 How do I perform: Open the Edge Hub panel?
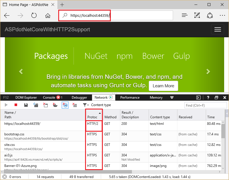pyautogui.click(x=184, y=15)
